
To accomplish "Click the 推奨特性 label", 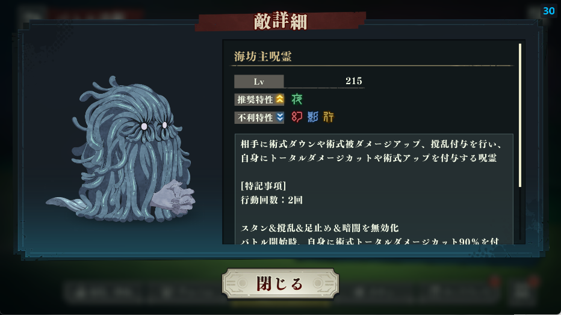I will click(255, 100).
